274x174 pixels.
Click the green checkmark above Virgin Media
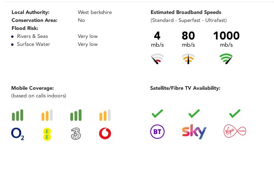click(x=235, y=114)
